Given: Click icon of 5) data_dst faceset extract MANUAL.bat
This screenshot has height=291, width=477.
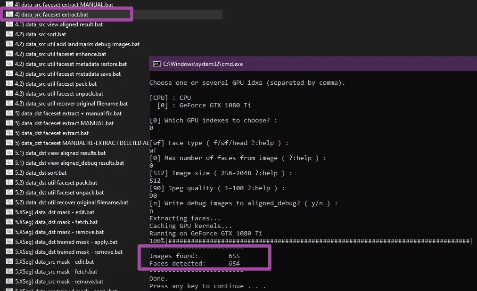Looking at the screenshot, I should tap(9, 123).
